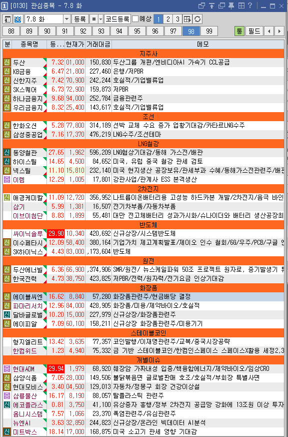
Task: Click the 현재가 column header
Action: point(75,45)
